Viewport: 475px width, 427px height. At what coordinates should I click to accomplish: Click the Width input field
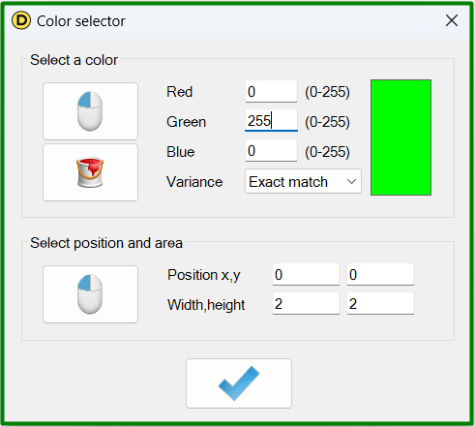click(306, 303)
